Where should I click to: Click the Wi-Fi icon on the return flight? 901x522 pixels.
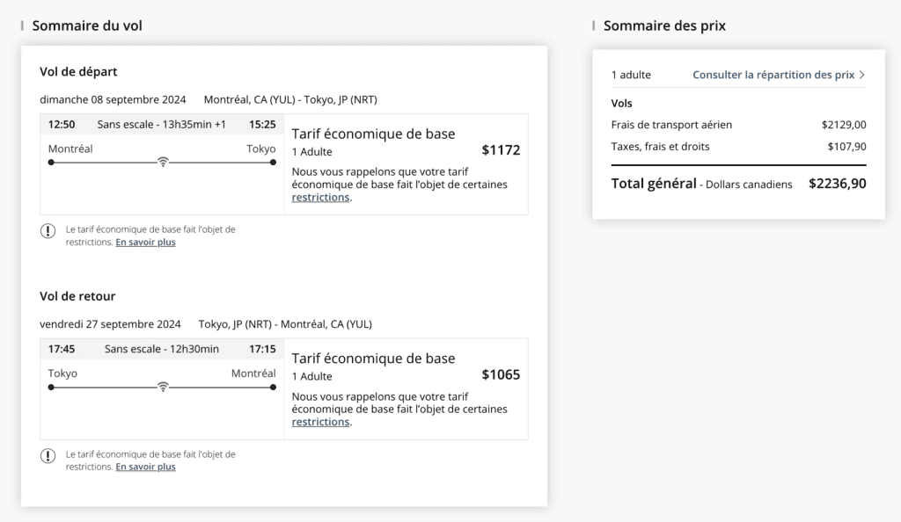162,387
